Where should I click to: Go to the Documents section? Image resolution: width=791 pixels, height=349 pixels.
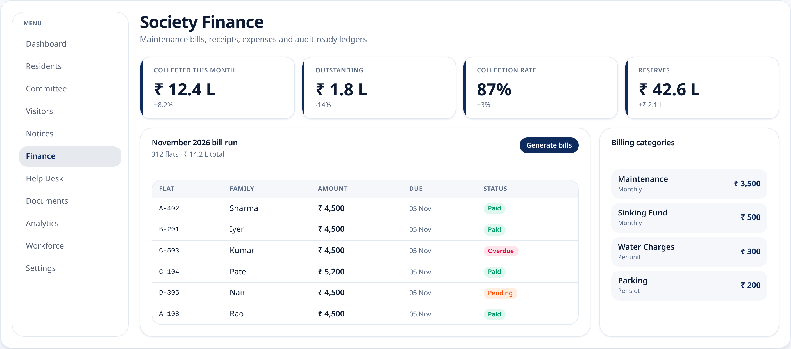pyautogui.click(x=70, y=201)
